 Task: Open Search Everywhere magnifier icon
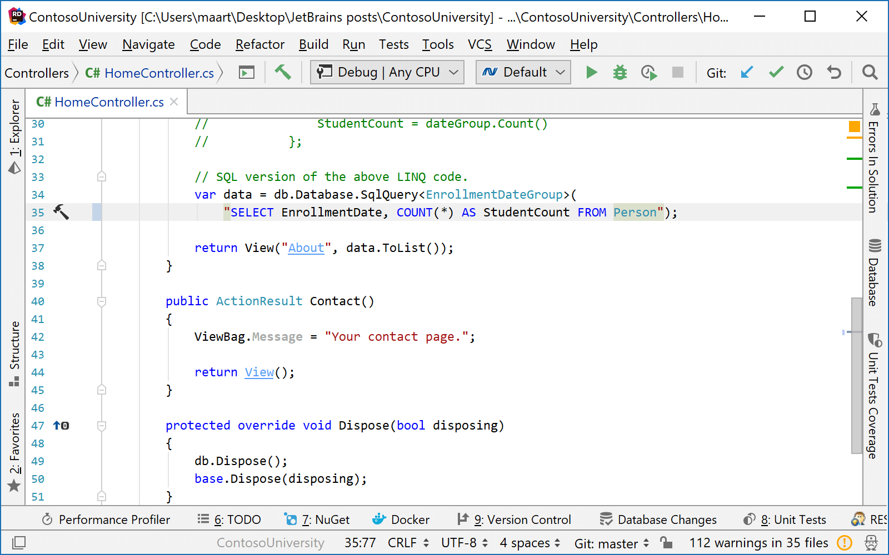pyautogui.click(x=870, y=72)
